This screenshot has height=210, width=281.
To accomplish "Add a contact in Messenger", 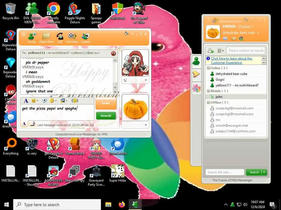I will [x=210, y=51].
